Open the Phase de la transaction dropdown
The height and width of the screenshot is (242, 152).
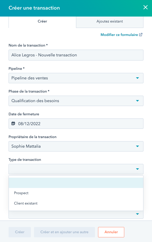pos(137,101)
